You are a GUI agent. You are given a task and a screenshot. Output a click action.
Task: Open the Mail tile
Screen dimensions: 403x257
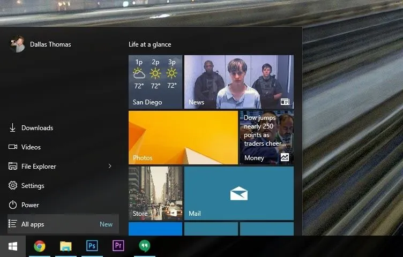[x=239, y=193]
